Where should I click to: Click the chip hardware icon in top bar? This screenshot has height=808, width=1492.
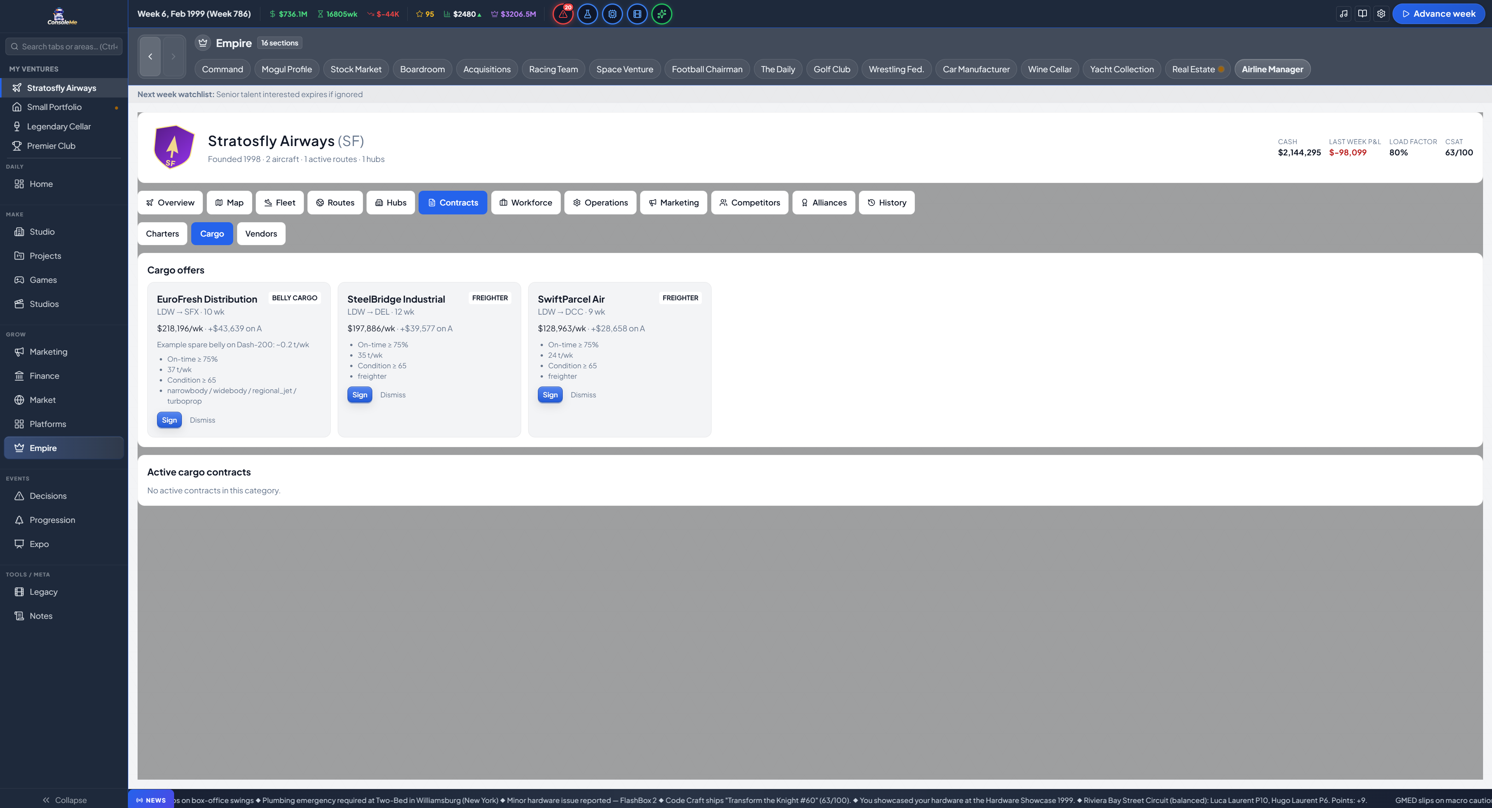(x=612, y=14)
